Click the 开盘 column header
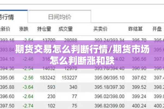The width and height of the screenshot is (164, 109). tap(157, 29)
